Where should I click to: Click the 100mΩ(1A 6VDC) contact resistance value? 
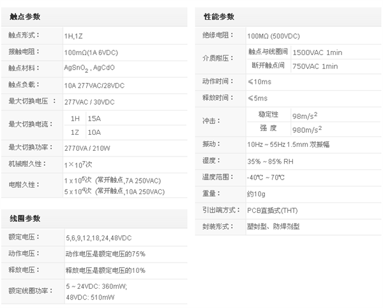click(92, 51)
